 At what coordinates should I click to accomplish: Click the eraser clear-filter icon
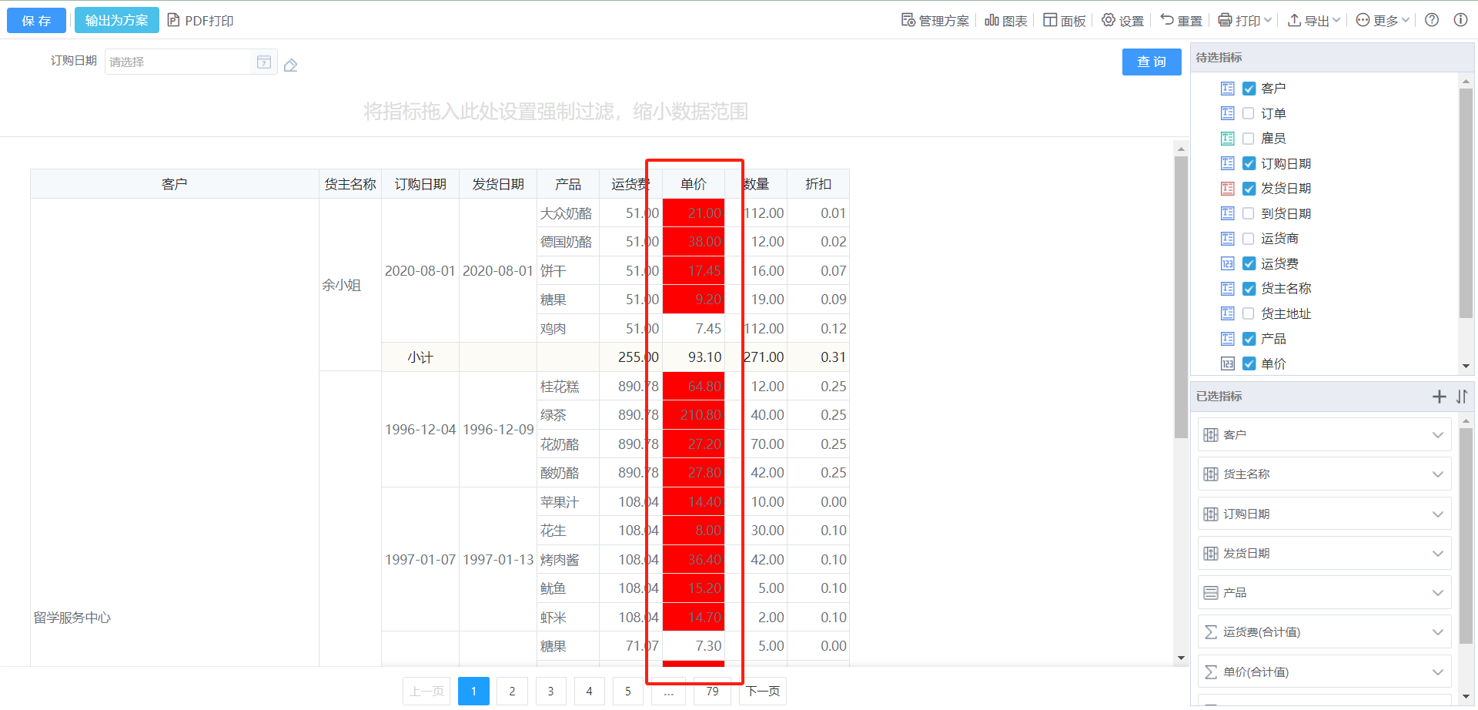coord(290,65)
